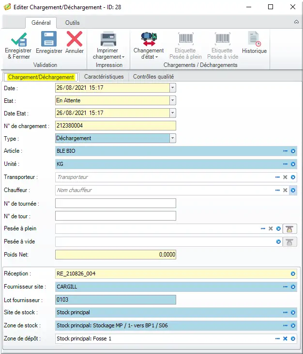Open Article BLE BIO ellipsis lookup

point(285,151)
